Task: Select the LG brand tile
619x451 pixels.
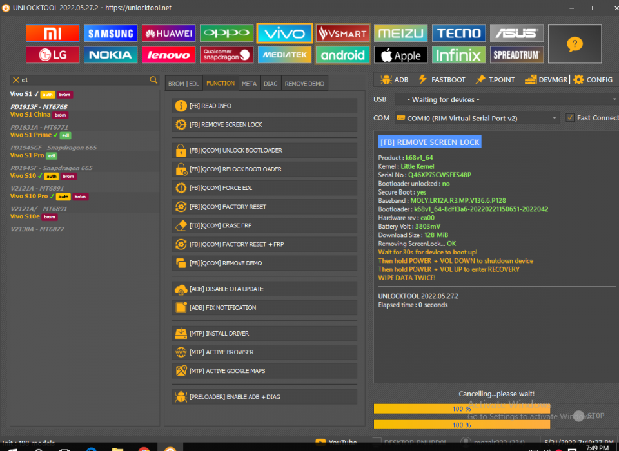Action: point(52,55)
